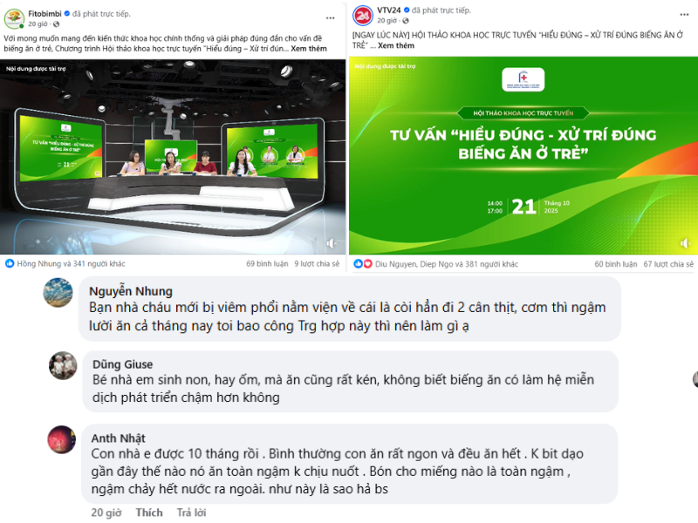This screenshot has height=523, width=698.
Task: Open Fitobimbi post 20 giờ timestamp
Action: point(38,24)
